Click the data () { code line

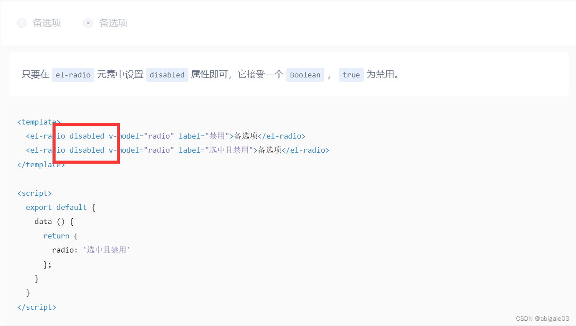54,221
